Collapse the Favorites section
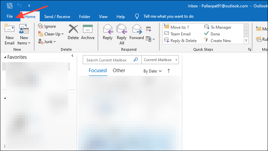268x151 pixels. [x=5, y=57]
